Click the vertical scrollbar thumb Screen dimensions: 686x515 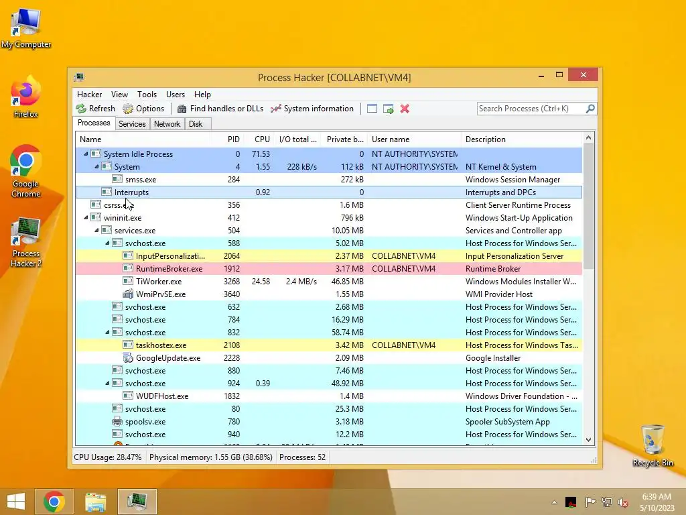[x=588, y=206]
